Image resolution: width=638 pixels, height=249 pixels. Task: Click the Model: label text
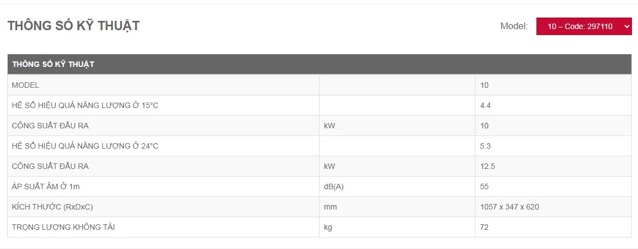514,26
